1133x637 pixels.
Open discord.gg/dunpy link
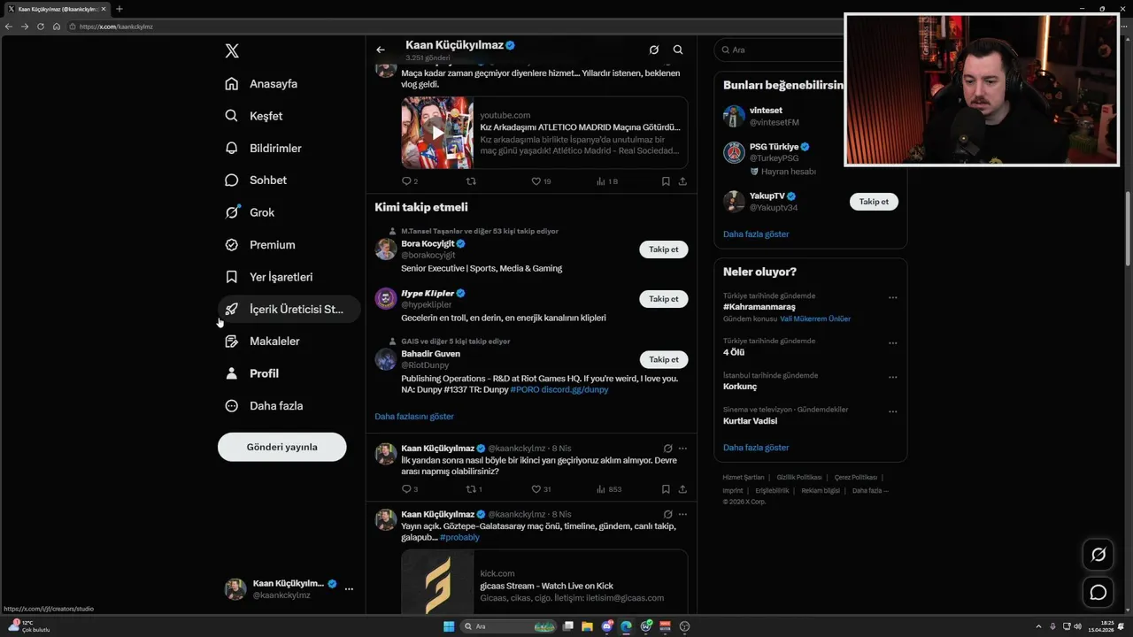[x=575, y=389]
